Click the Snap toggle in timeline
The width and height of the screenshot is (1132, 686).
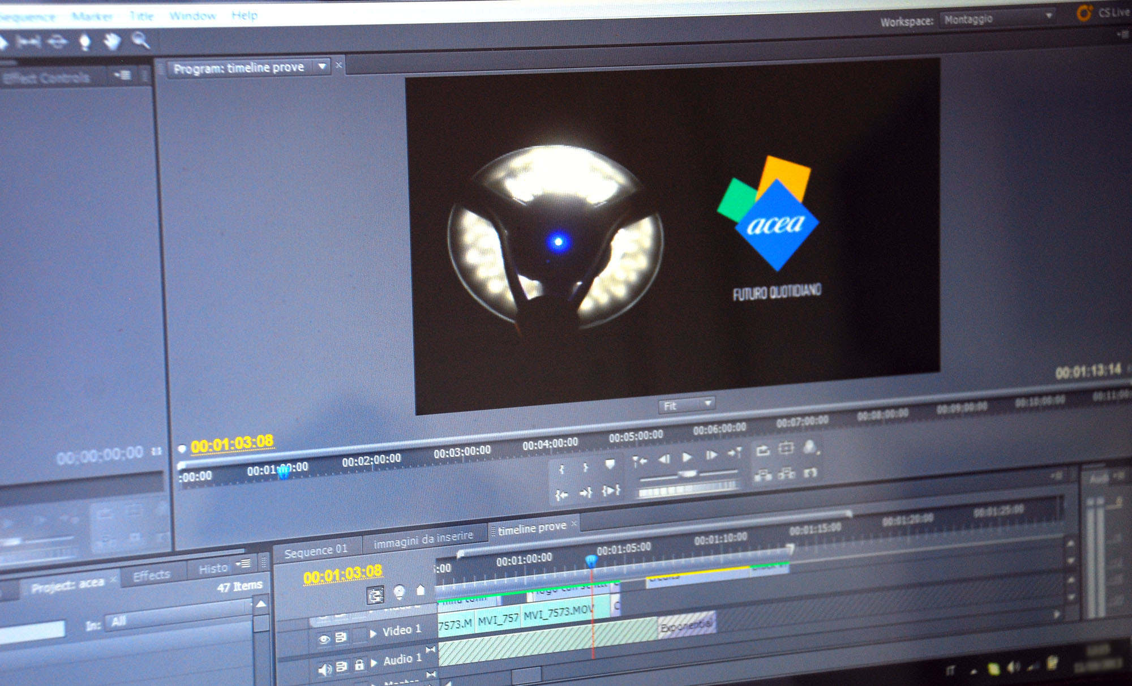pyautogui.click(x=375, y=595)
